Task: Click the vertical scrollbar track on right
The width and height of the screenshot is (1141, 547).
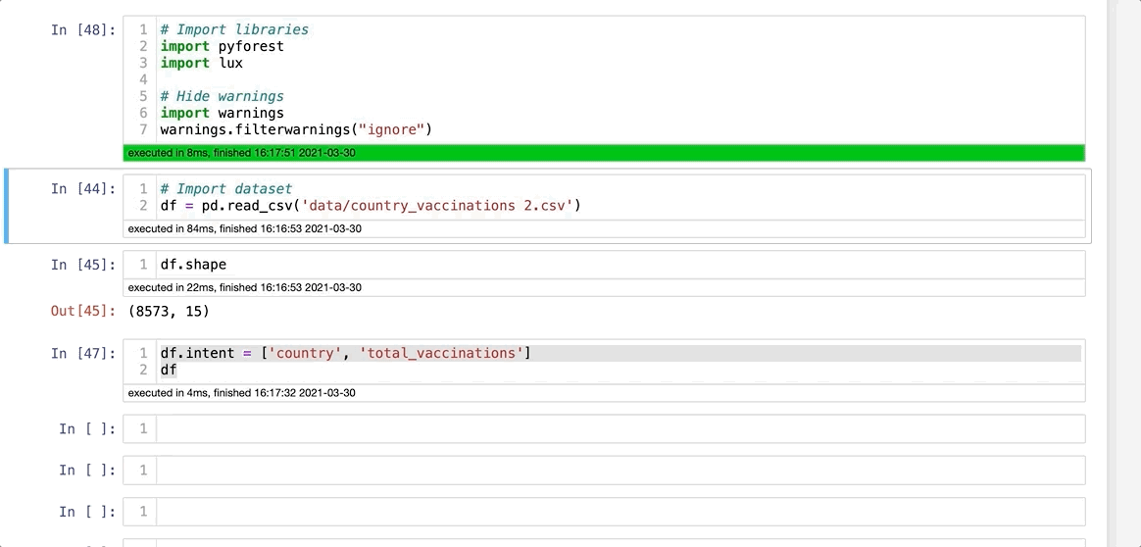Action: coord(1123,294)
